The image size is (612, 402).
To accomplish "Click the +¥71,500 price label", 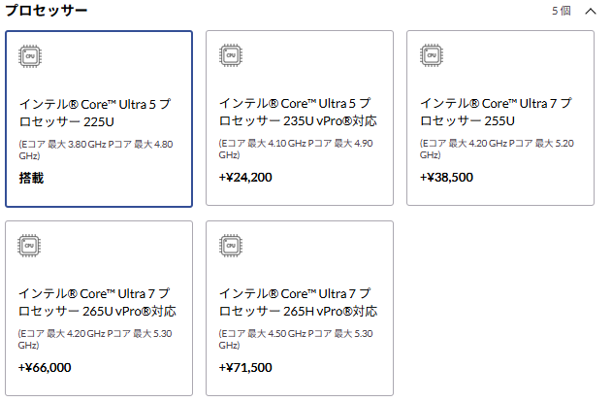I will click(x=245, y=367).
